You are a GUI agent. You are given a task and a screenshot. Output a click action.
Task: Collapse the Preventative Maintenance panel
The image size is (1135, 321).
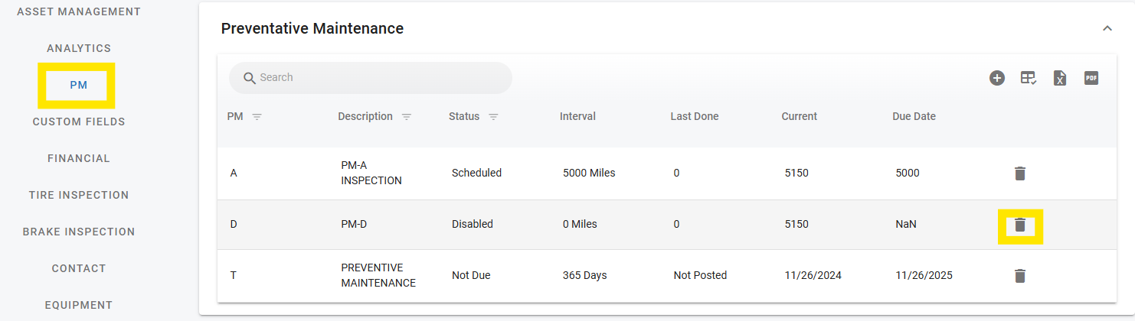click(1107, 28)
